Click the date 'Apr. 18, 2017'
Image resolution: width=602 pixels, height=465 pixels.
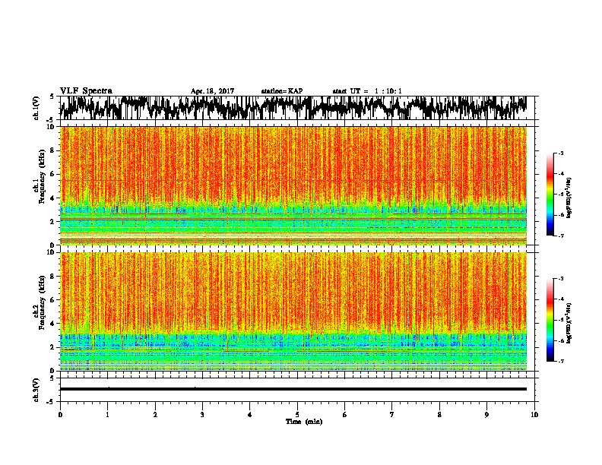tap(212, 91)
